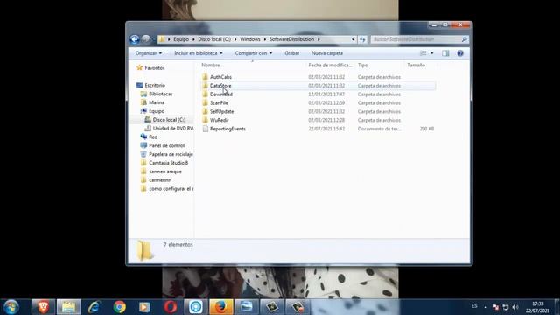Navigate to Windows in the address bar

tap(250, 39)
